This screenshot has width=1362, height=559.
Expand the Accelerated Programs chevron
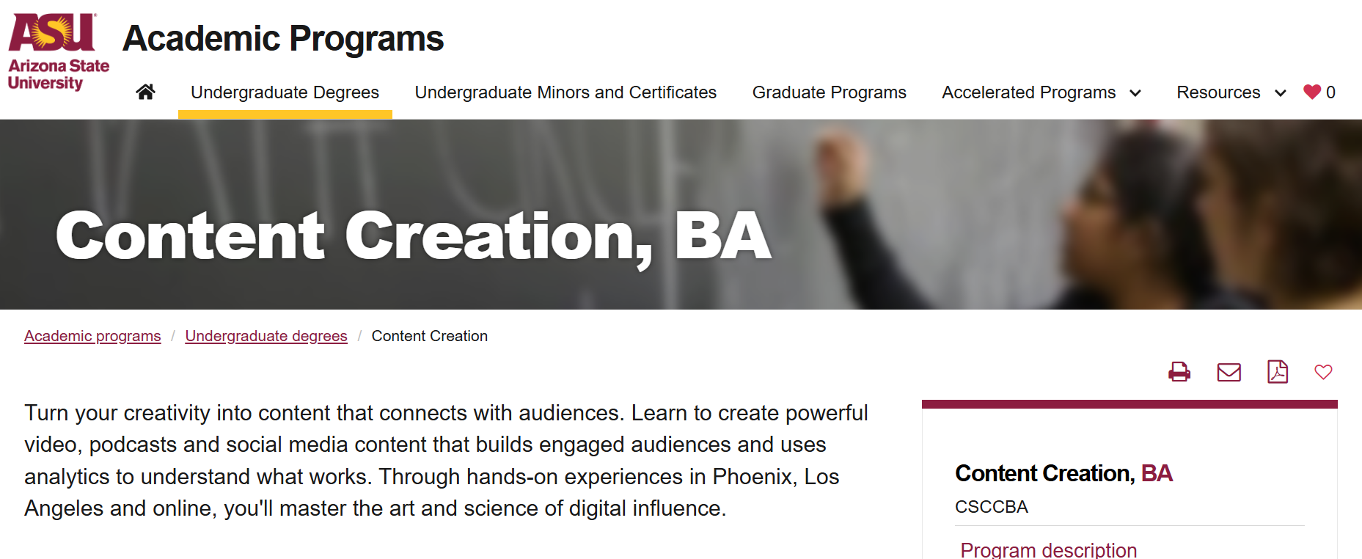click(1135, 93)
